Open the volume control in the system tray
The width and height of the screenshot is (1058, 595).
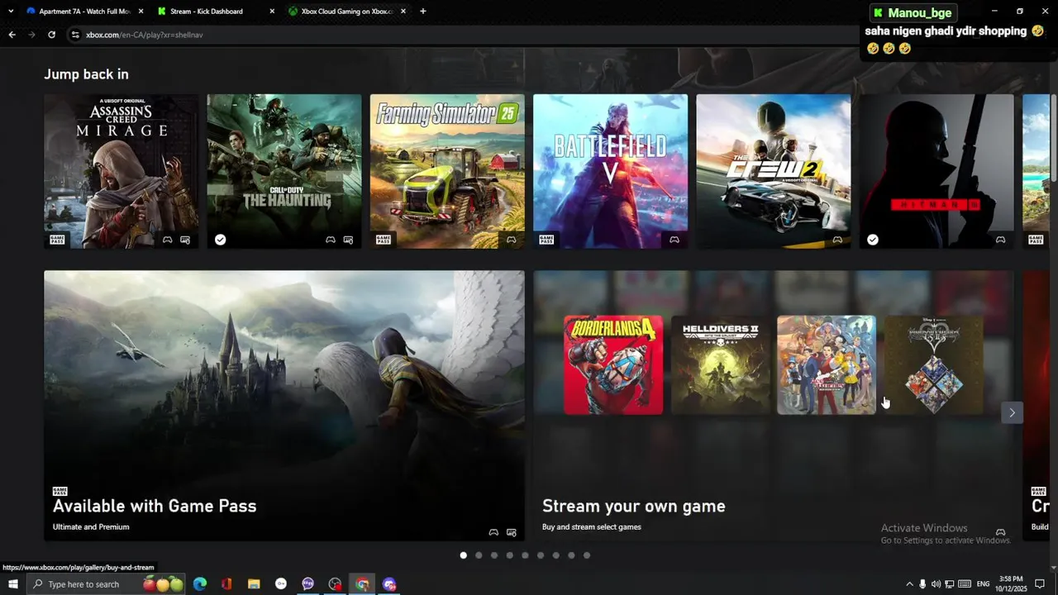[936, 584]
